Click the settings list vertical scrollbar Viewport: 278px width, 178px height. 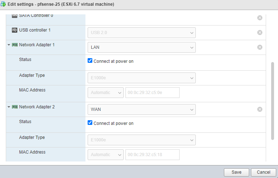[x=272, y=100]
